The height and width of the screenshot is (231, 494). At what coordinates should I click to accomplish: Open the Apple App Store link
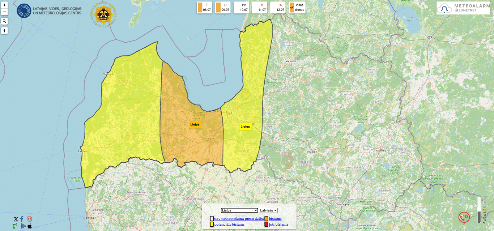[x=30, y=226]
